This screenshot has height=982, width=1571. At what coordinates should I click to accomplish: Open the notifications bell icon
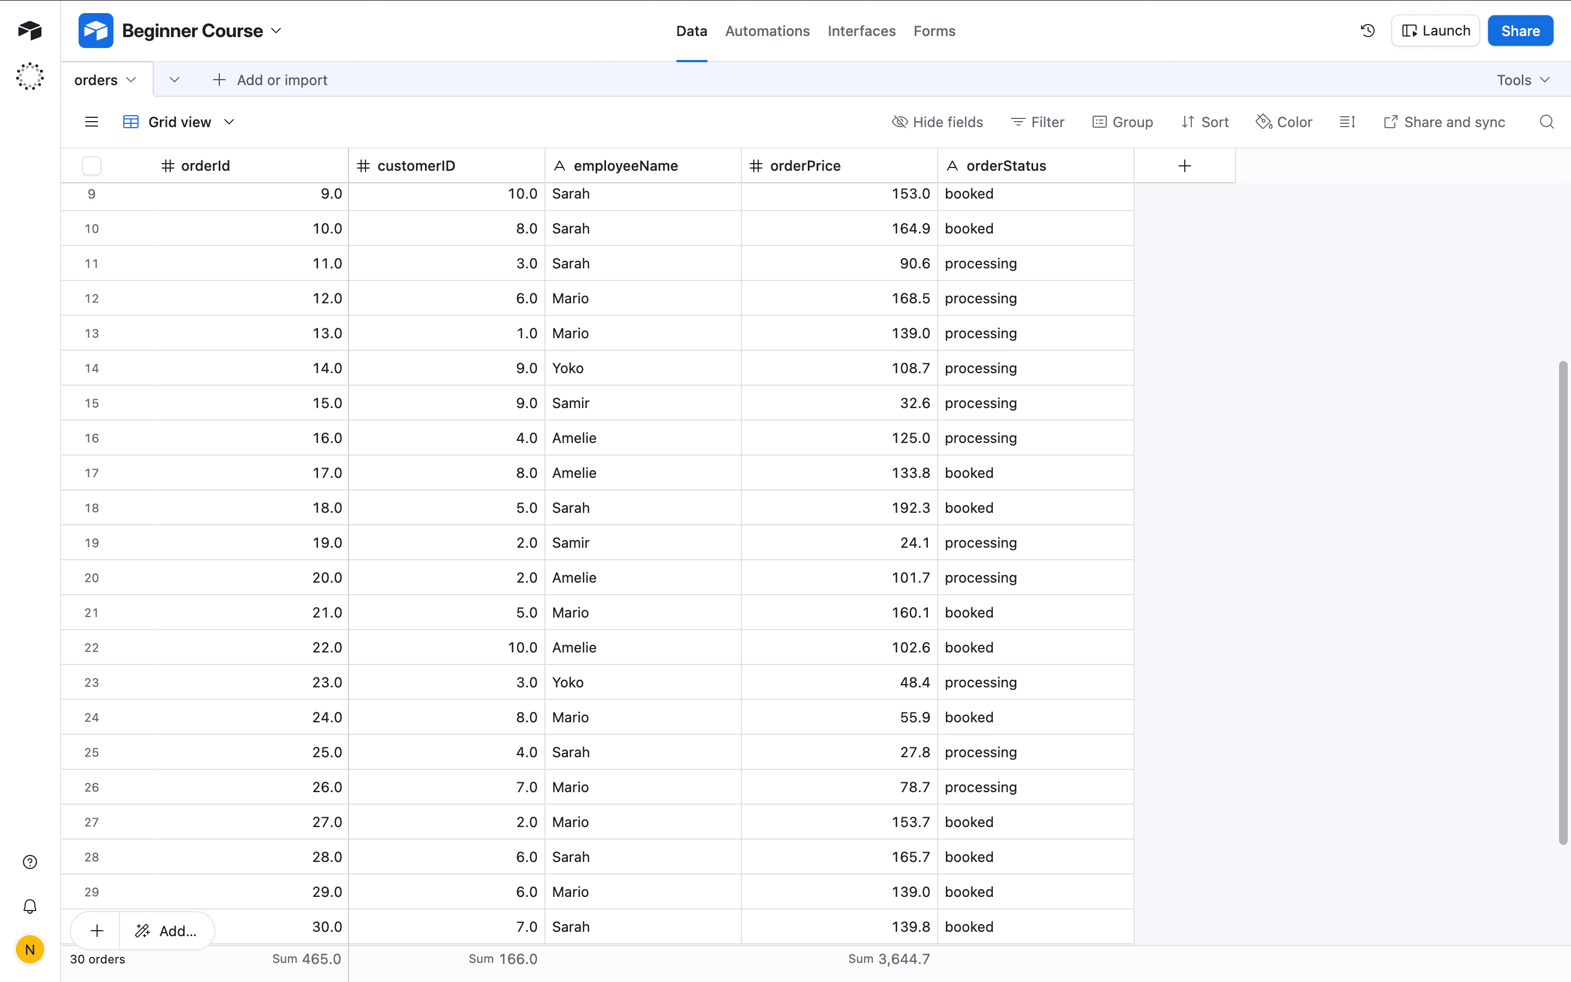coord(30,906)
